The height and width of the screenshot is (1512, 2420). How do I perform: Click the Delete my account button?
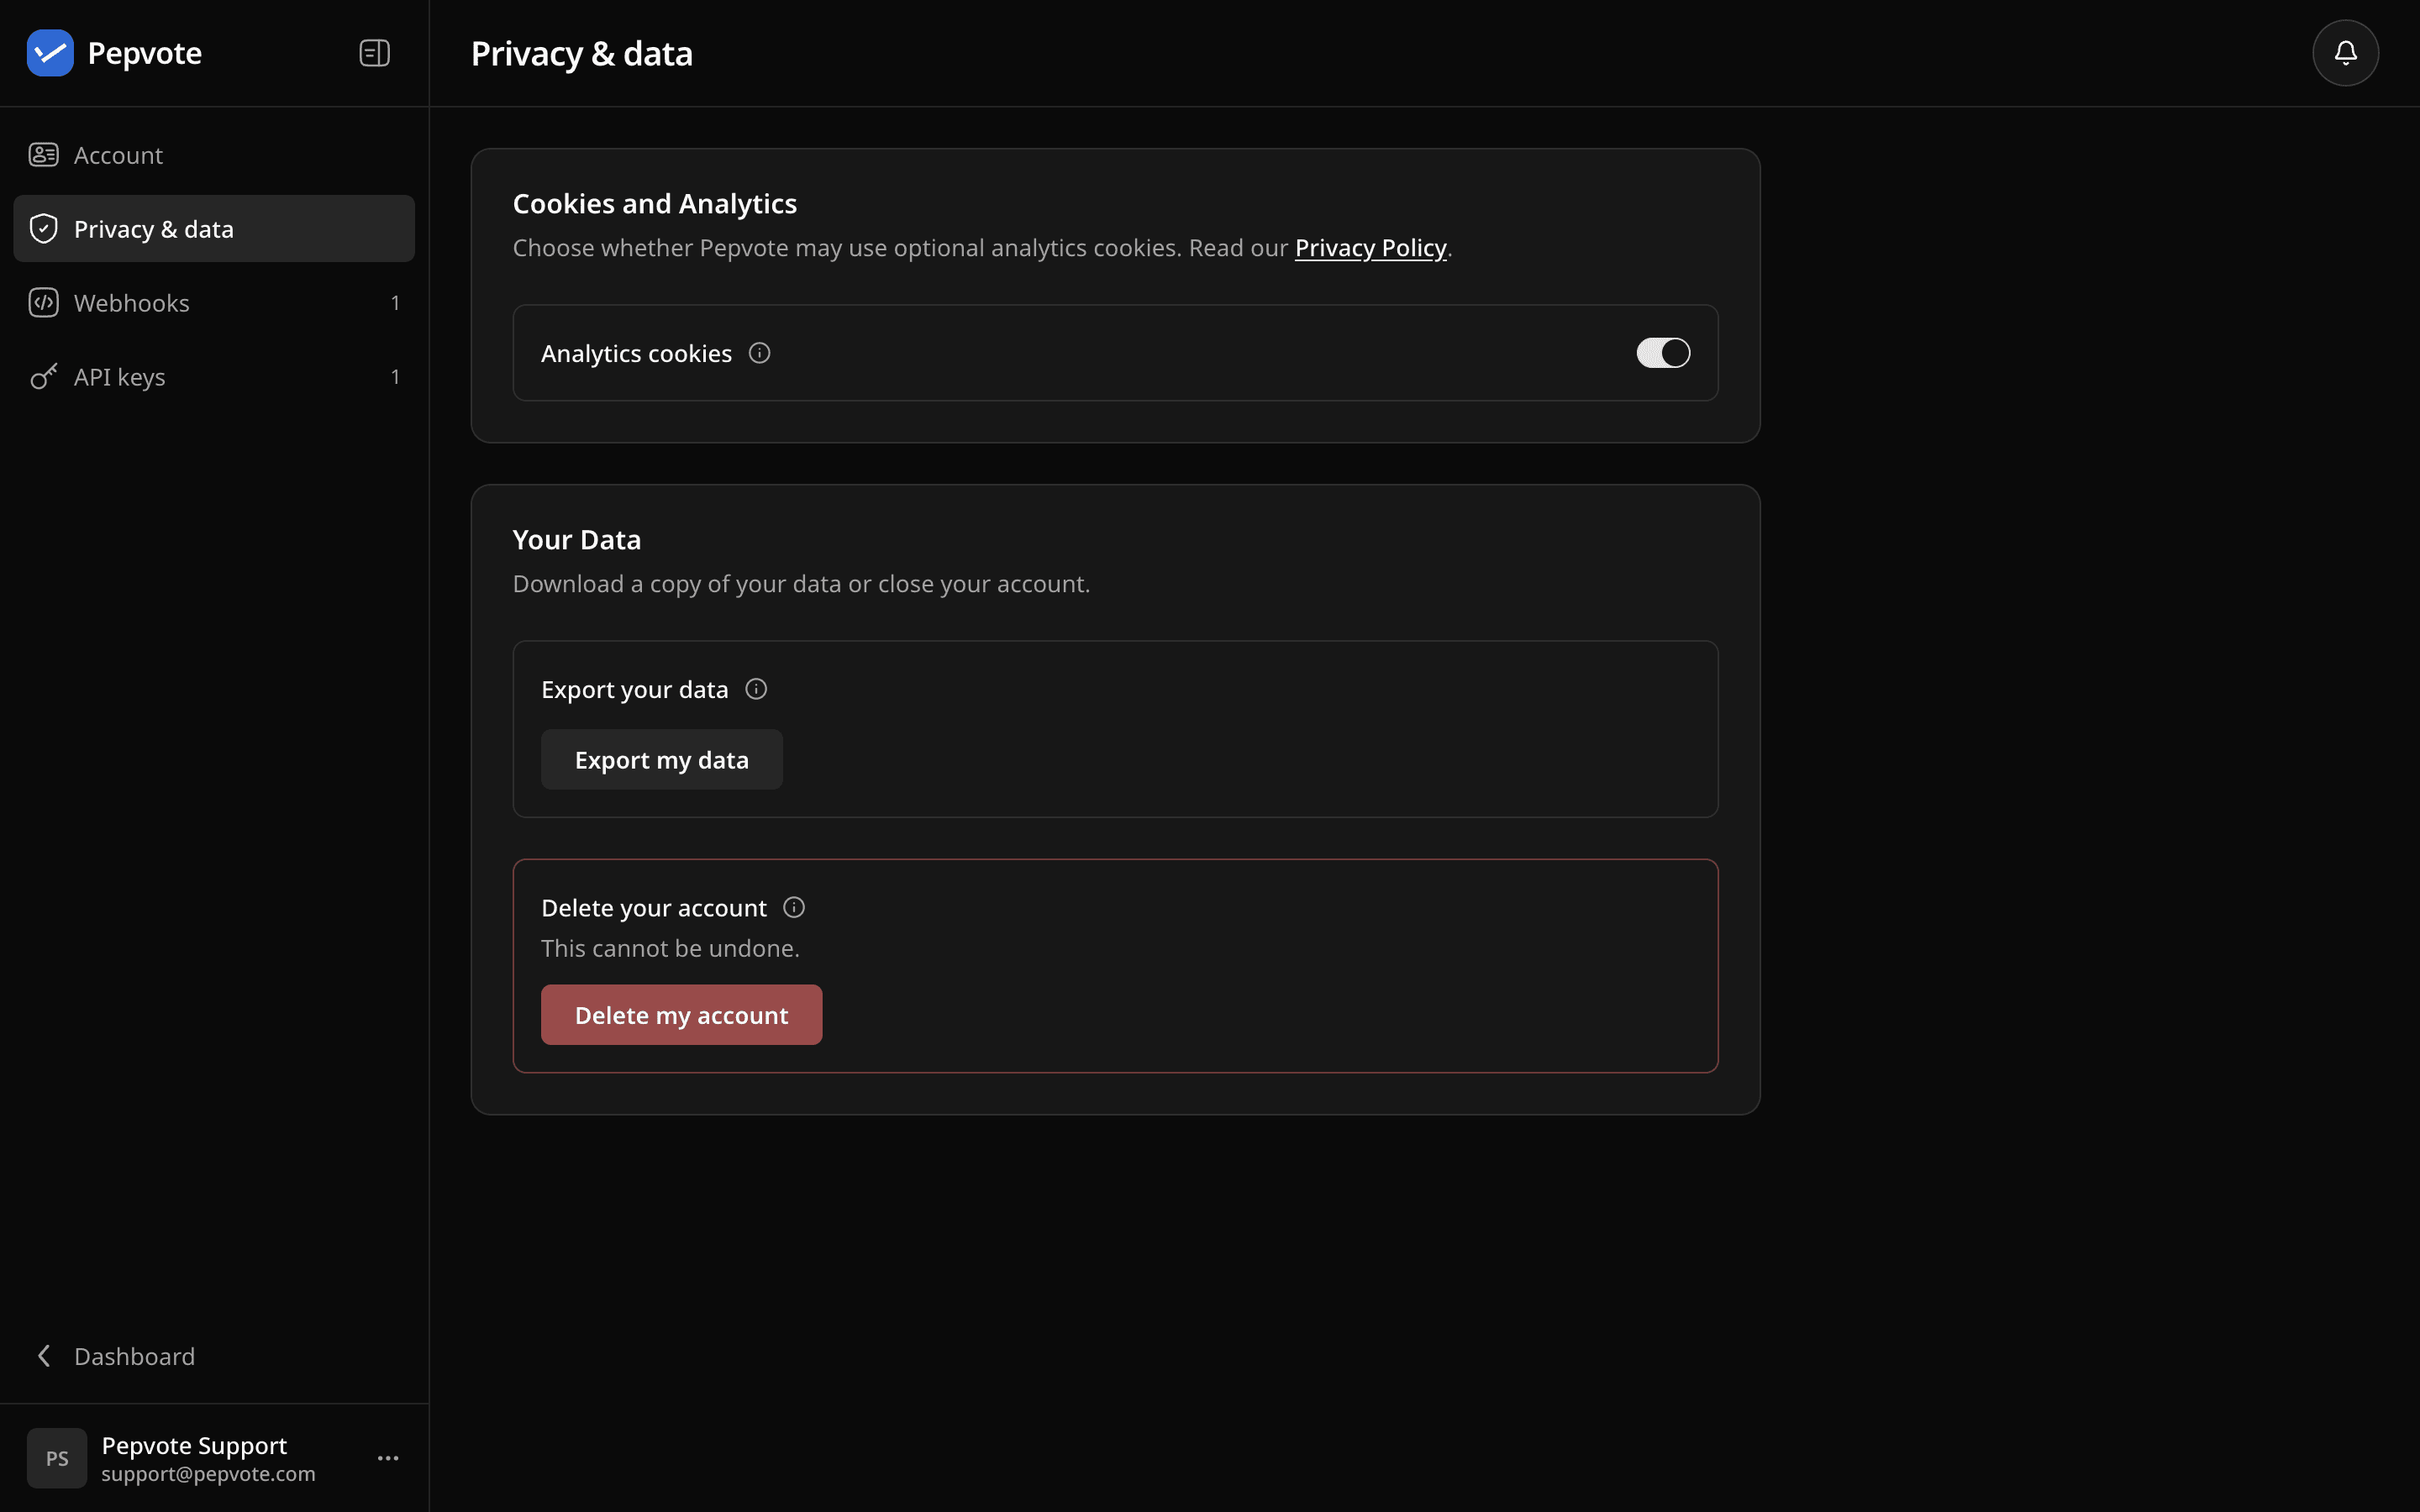click(681, 1015)
